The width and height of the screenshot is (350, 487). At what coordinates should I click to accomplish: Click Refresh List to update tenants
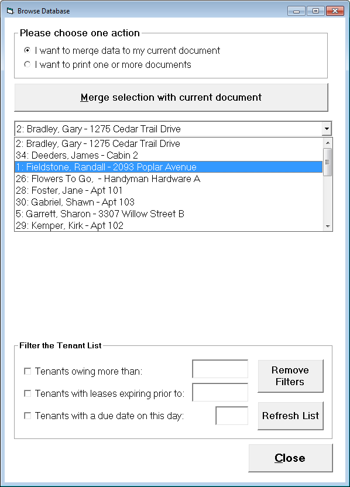pyautogui.click(x=290, y=416)
